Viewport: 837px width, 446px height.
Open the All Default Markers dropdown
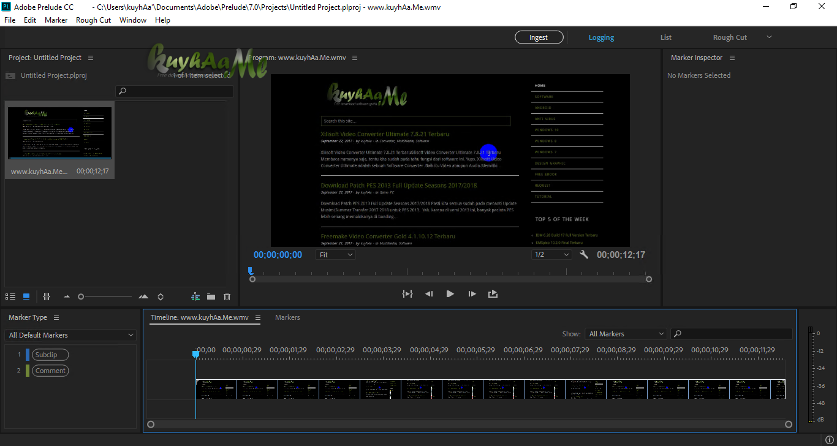pos(70,335)
